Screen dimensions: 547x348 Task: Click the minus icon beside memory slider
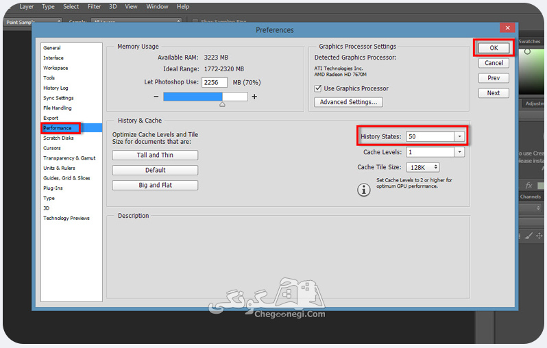pyautogui.click(x=156, y=97)
